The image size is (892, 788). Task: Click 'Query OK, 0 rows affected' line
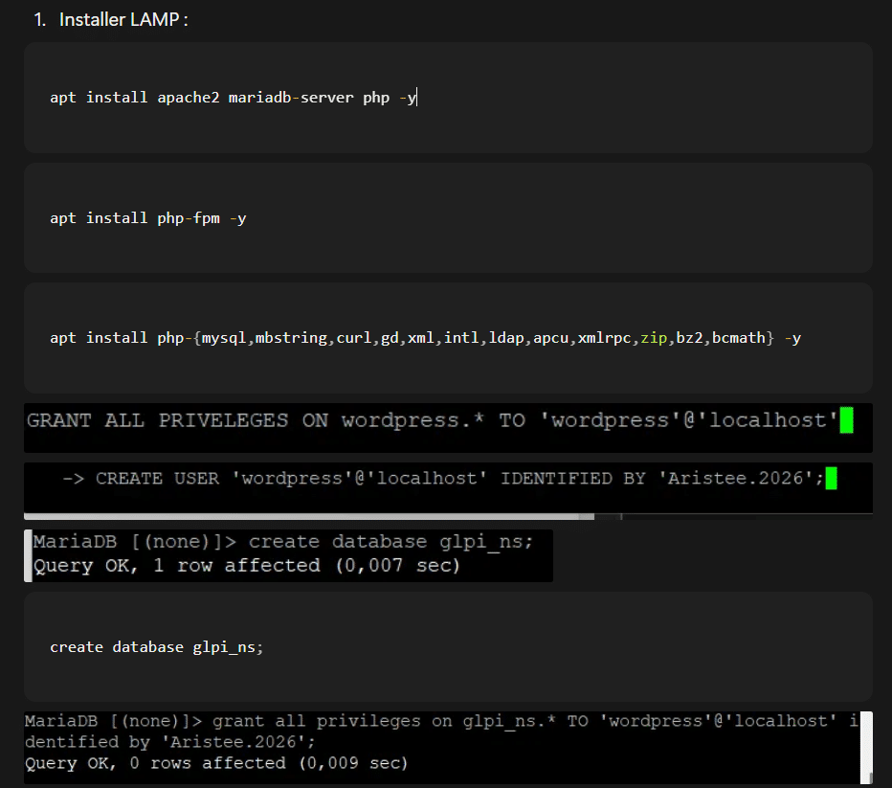[215, 763]
